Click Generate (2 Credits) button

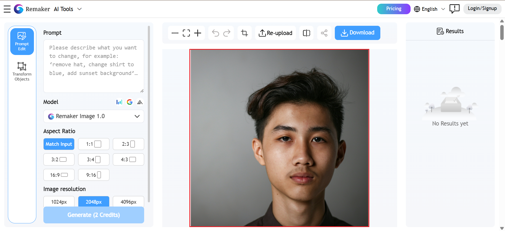click(x=94, y=215)
